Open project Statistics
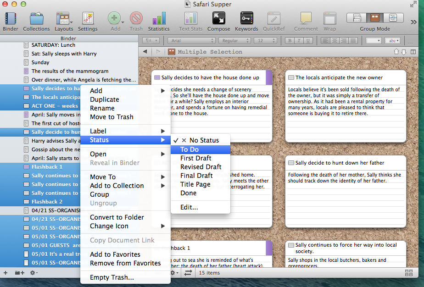 (x=159, y=22)
